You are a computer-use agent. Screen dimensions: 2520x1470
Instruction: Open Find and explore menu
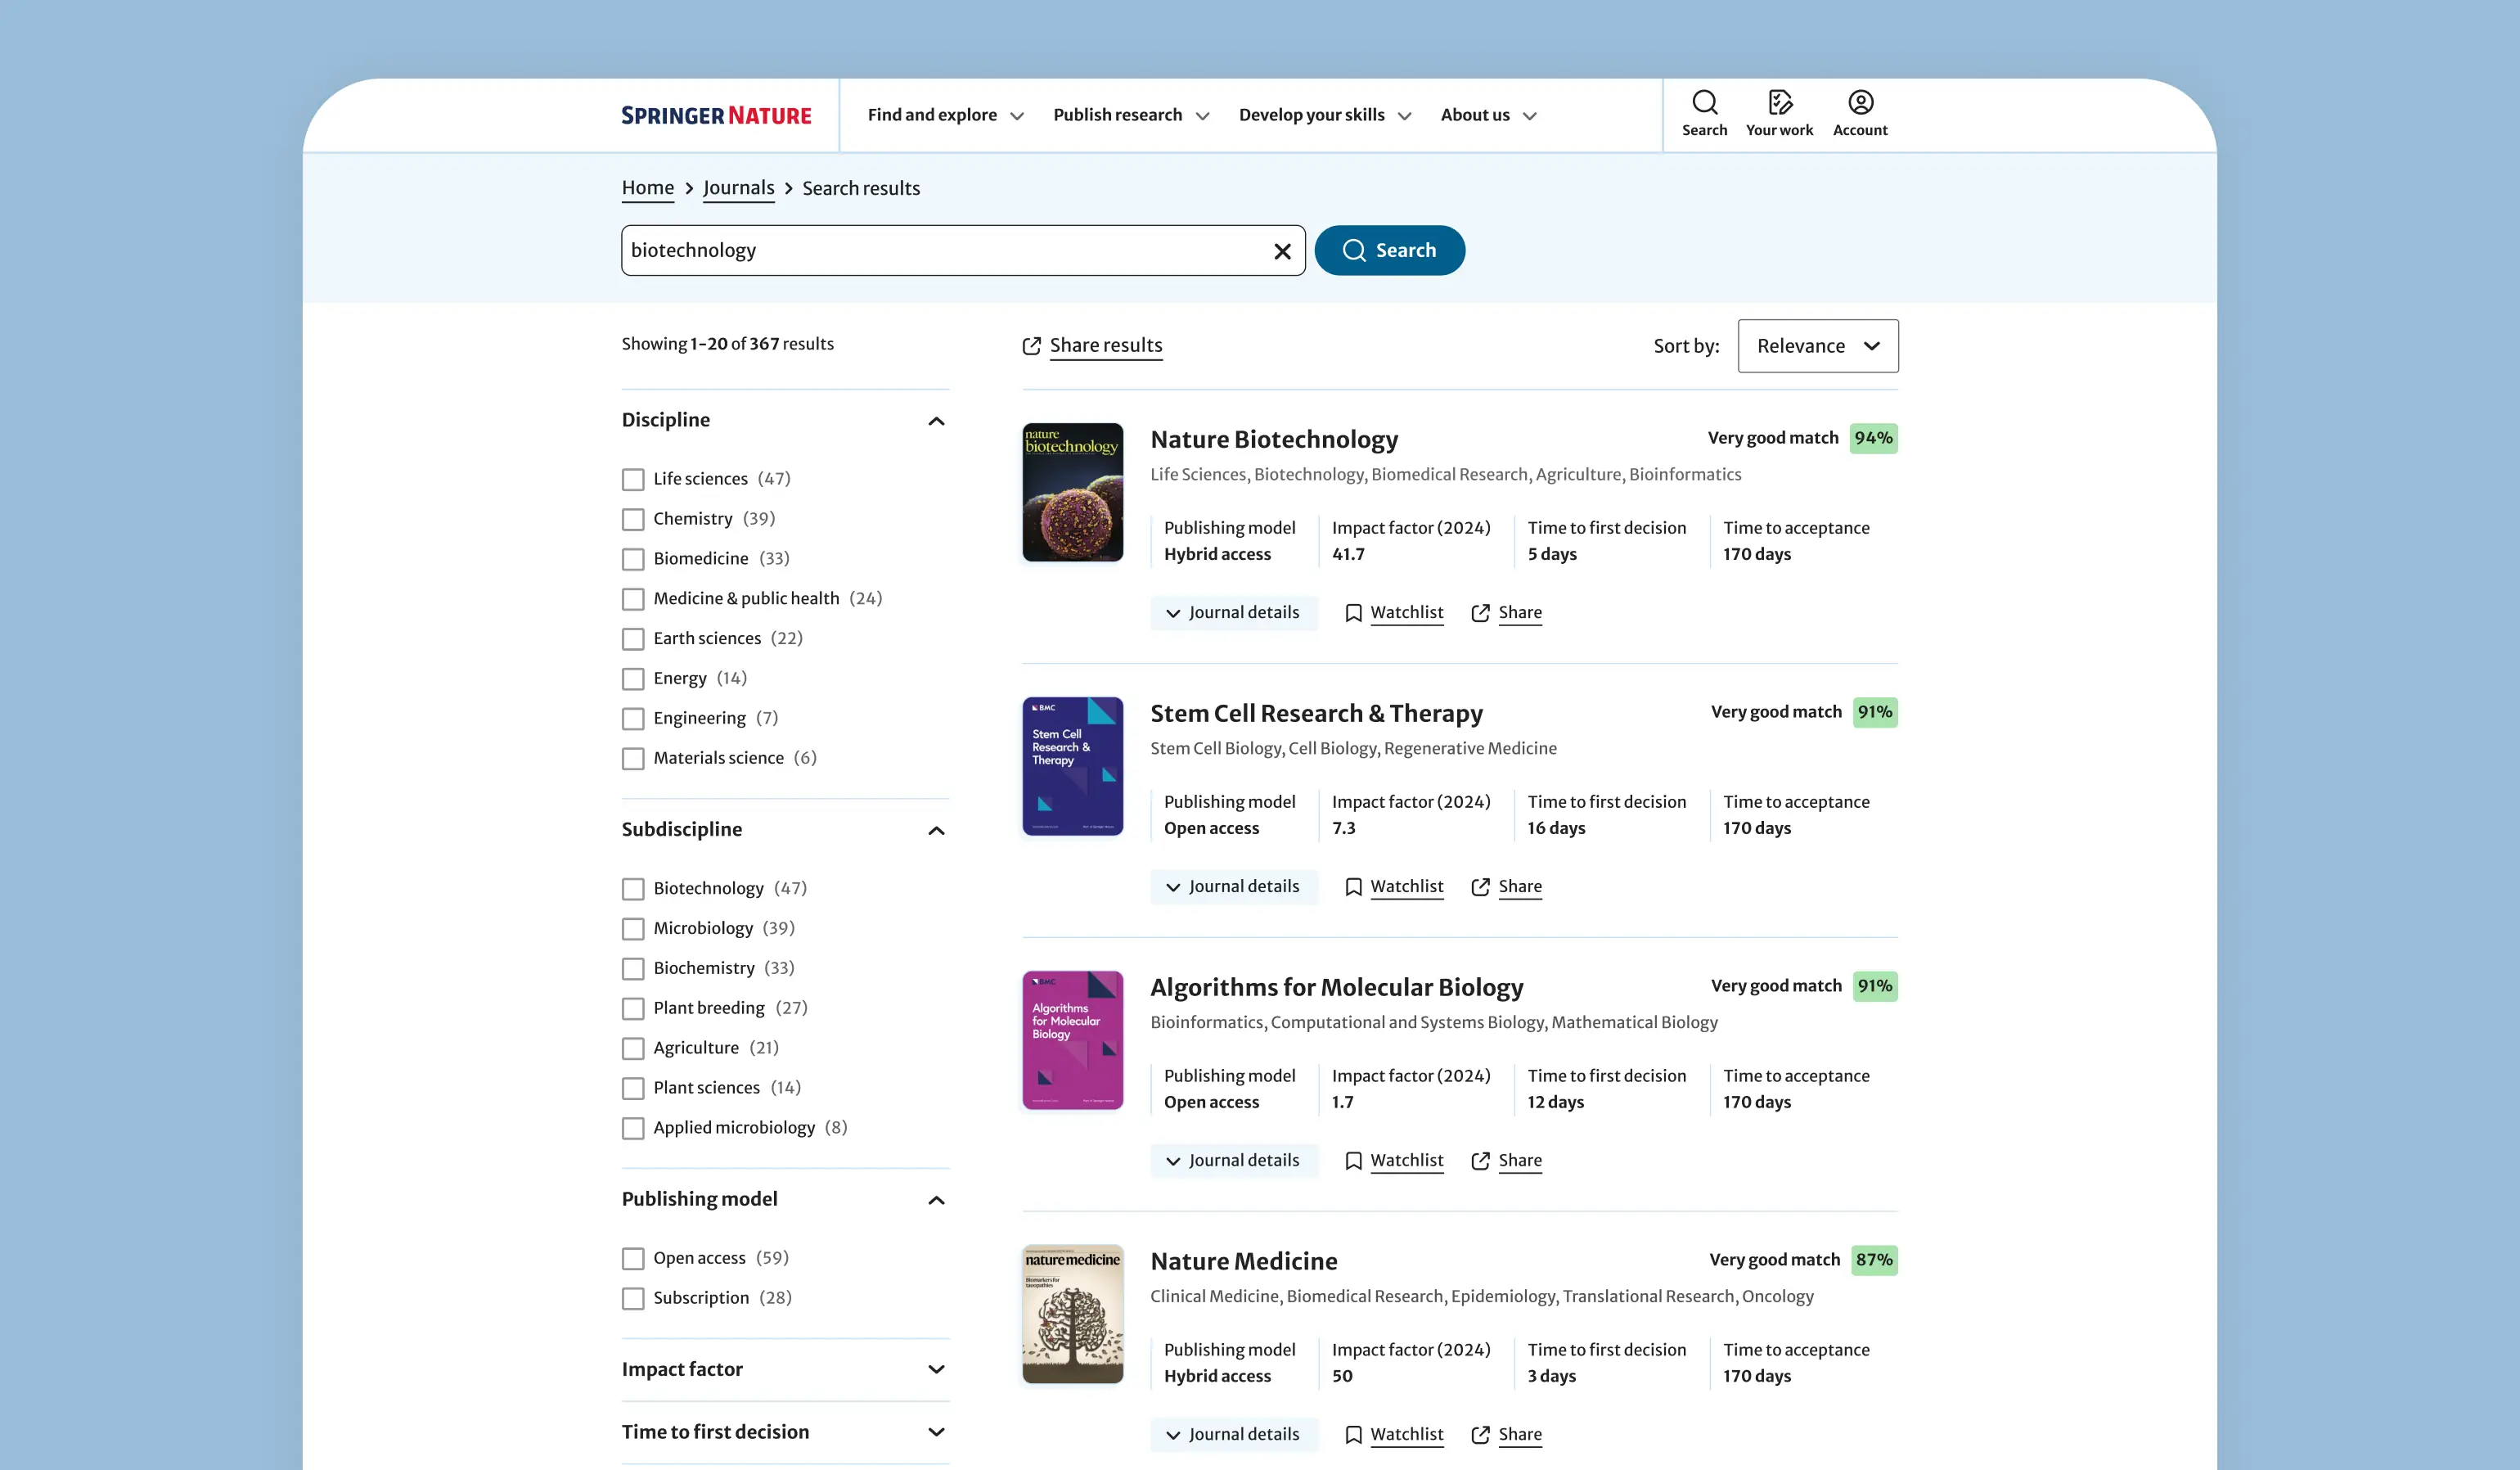(x=945, y=115)
